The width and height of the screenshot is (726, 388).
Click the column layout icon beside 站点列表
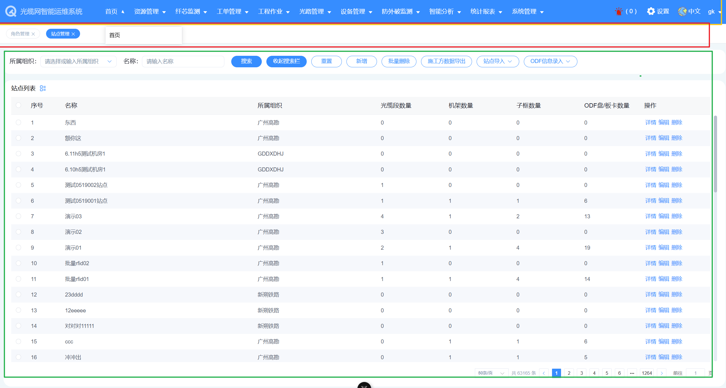pyautogui.click(x=43, y=88)
